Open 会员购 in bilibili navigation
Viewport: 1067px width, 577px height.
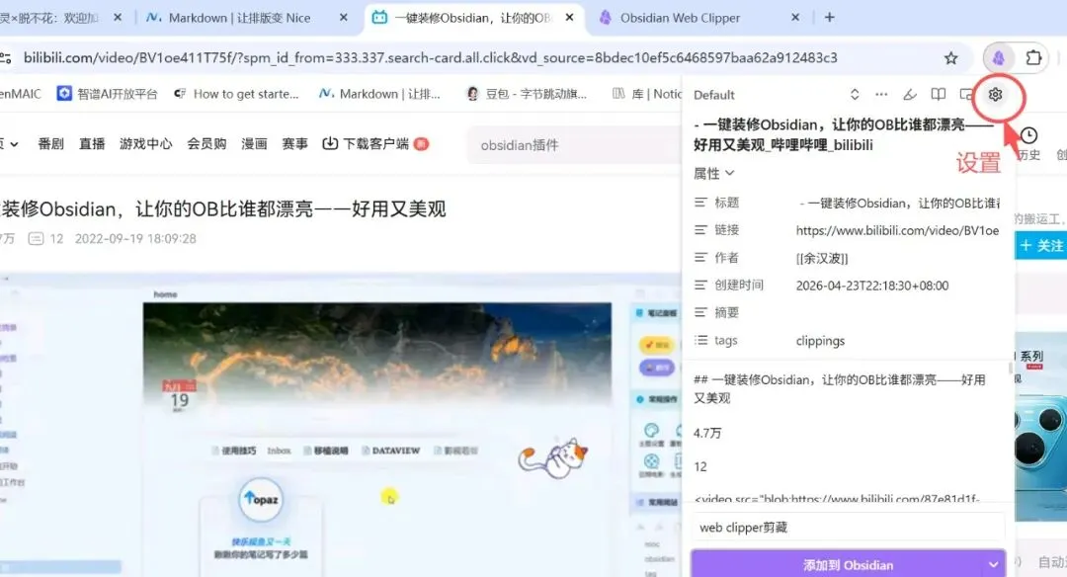click(206, 143)
